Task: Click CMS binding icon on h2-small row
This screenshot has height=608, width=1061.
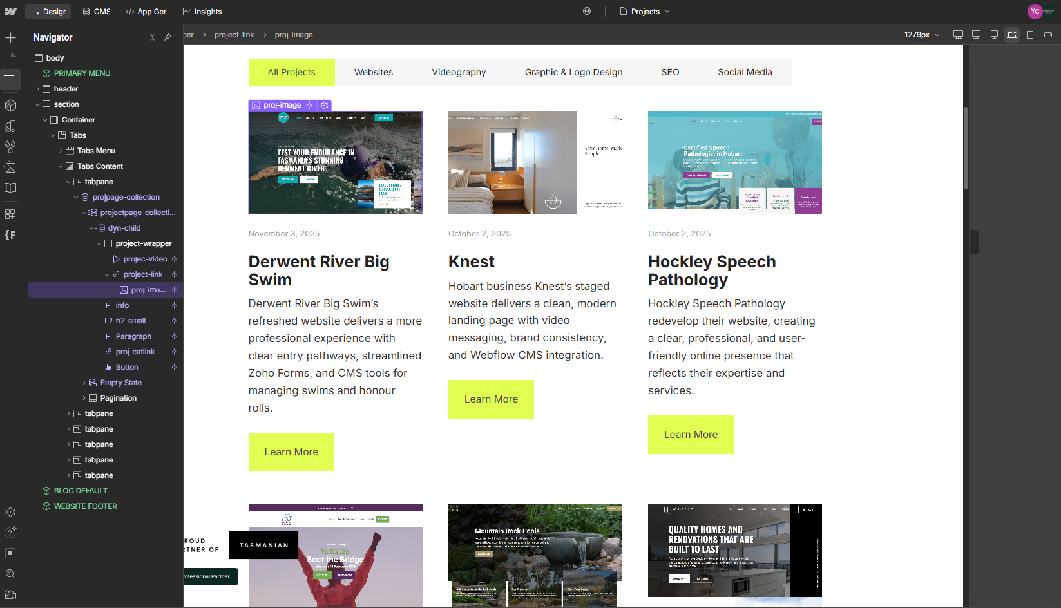Action: pyautogui.click(x=174, y=321)
